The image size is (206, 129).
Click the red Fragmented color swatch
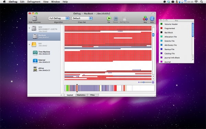pyautogui.click(x=161, y=28)
